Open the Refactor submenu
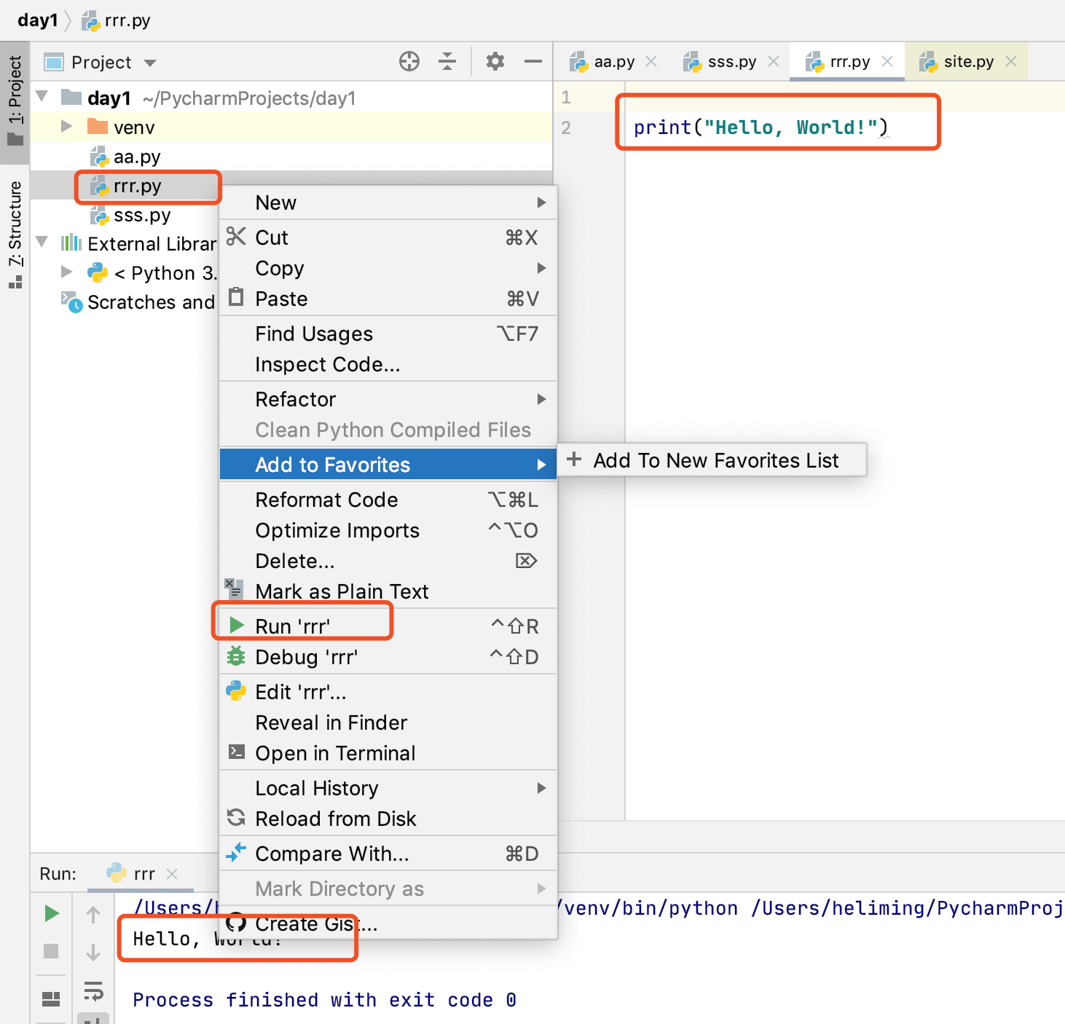This screenshot has height=1024, width=1065. pos(388,399)
